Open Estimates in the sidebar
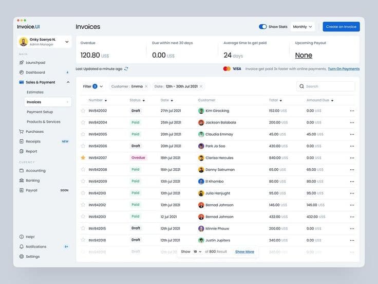The height and width of the screenshot is (284, 378). pyautogui.click(x=35, y=92)
